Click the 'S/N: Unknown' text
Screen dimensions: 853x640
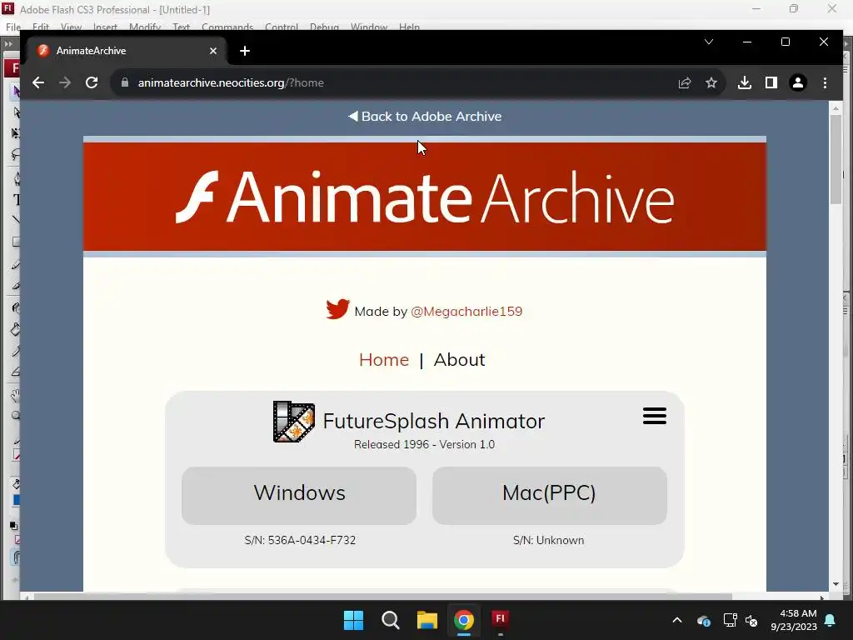(548, 540)
